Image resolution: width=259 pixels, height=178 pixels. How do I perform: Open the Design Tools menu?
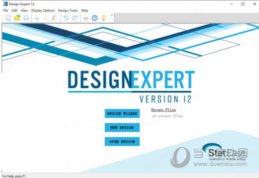[68, 11]
